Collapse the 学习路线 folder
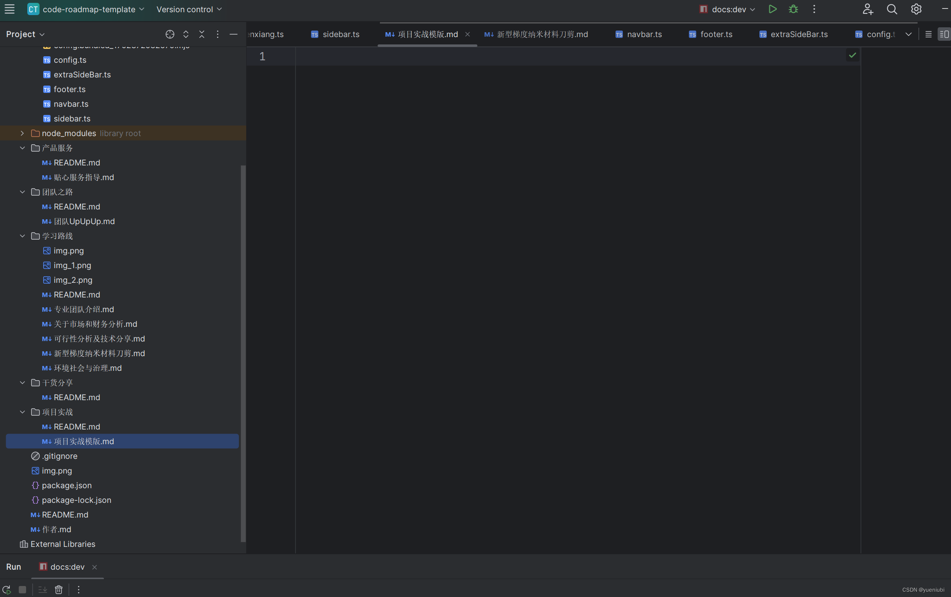 22,236
